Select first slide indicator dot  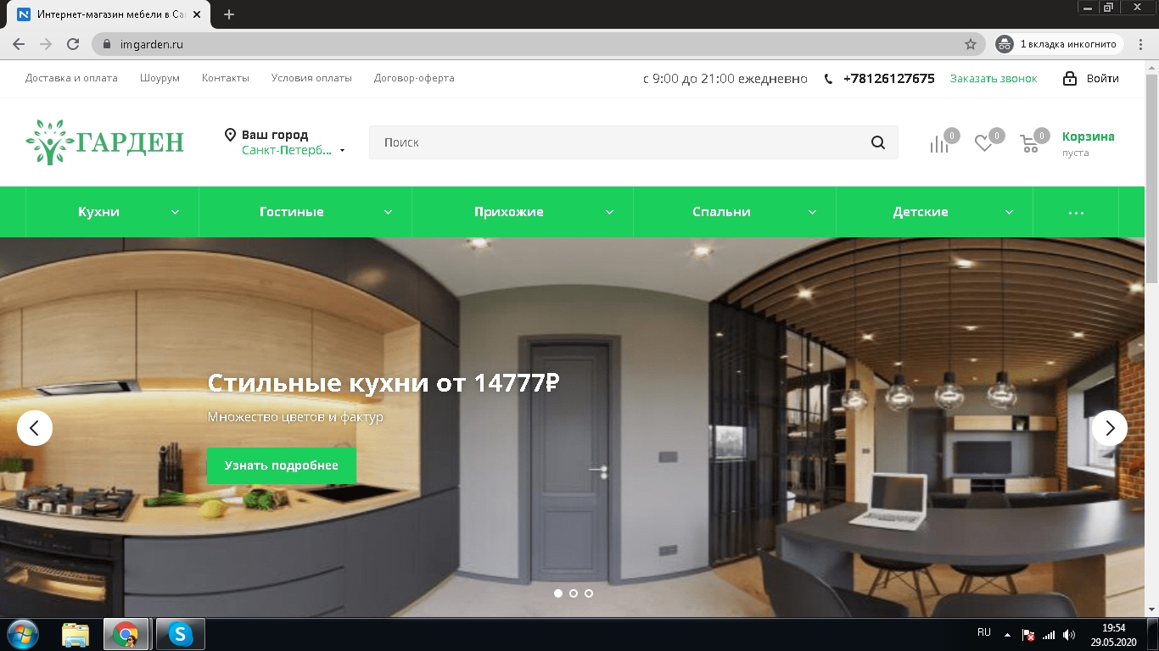pyautogui.click(x=558, y=593)
